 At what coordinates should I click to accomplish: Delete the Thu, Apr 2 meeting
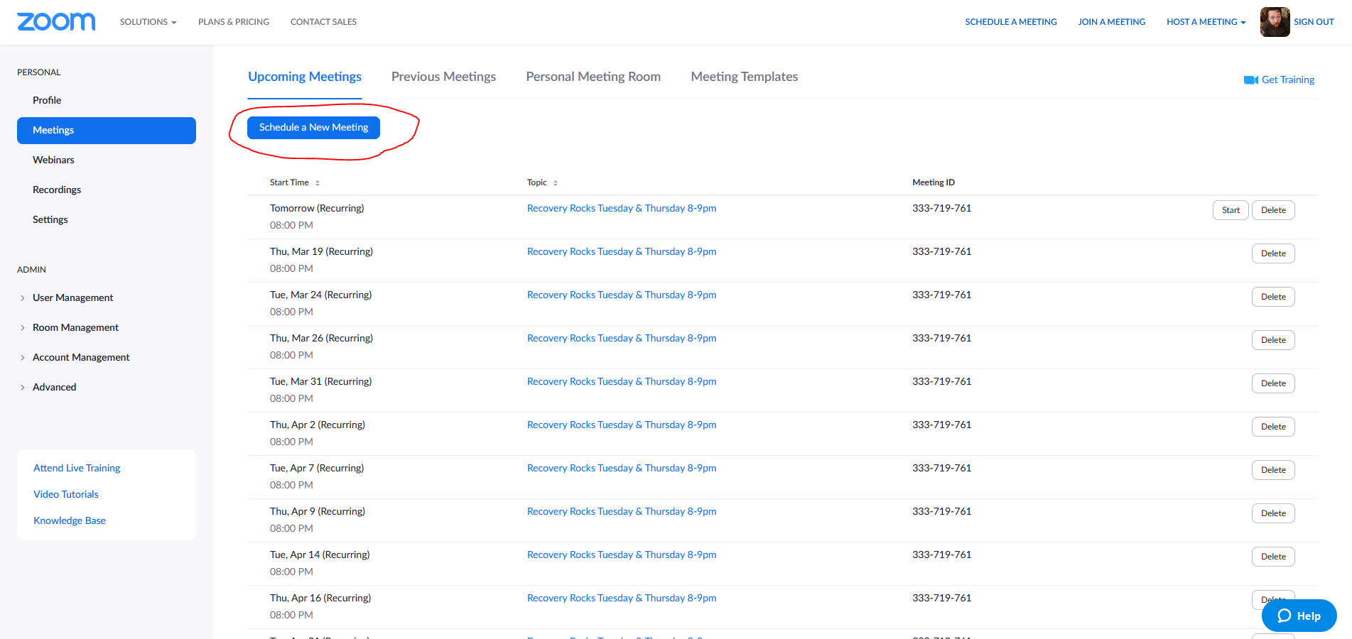click(1273, 427)
